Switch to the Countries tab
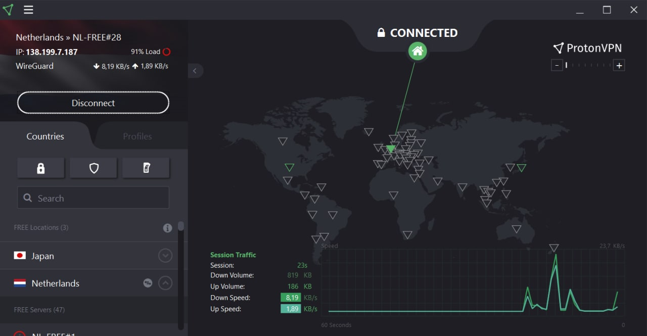 pos(45,136)
